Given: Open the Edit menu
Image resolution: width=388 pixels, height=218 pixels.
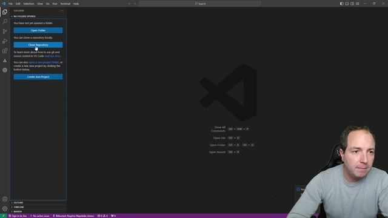Looking at the screenshot, I should 18,4.
